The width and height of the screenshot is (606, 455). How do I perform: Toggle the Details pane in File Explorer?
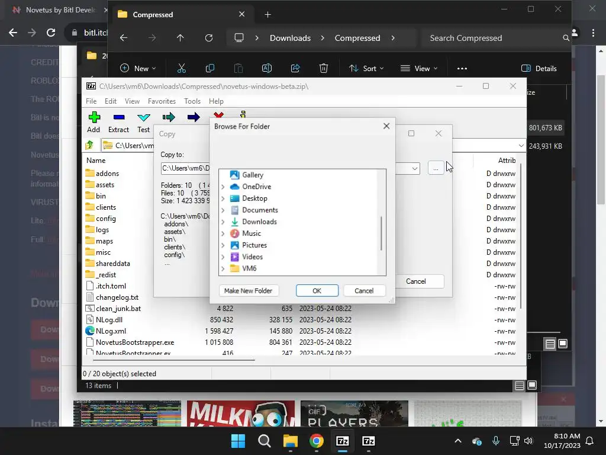pos(539,69)
